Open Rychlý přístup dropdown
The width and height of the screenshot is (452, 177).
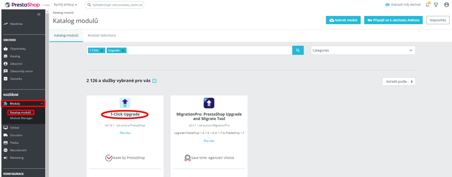coord(65,5)
